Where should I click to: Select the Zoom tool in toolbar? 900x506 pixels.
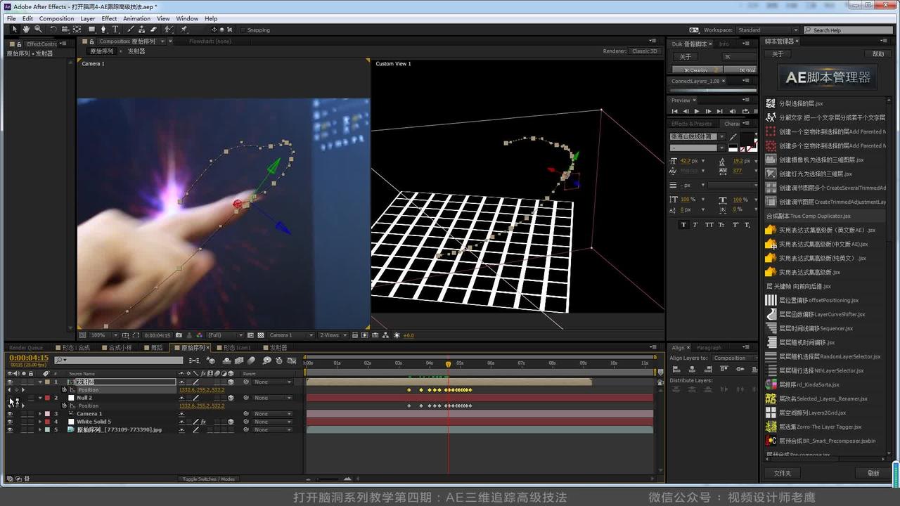pos(38,30)
